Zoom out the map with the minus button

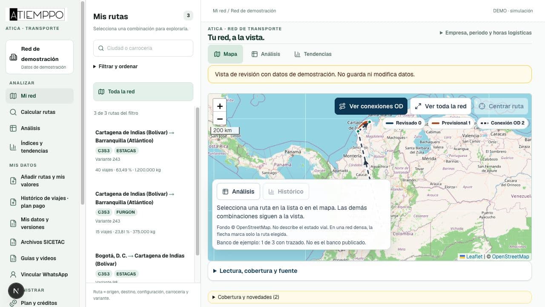coord(220,119)
